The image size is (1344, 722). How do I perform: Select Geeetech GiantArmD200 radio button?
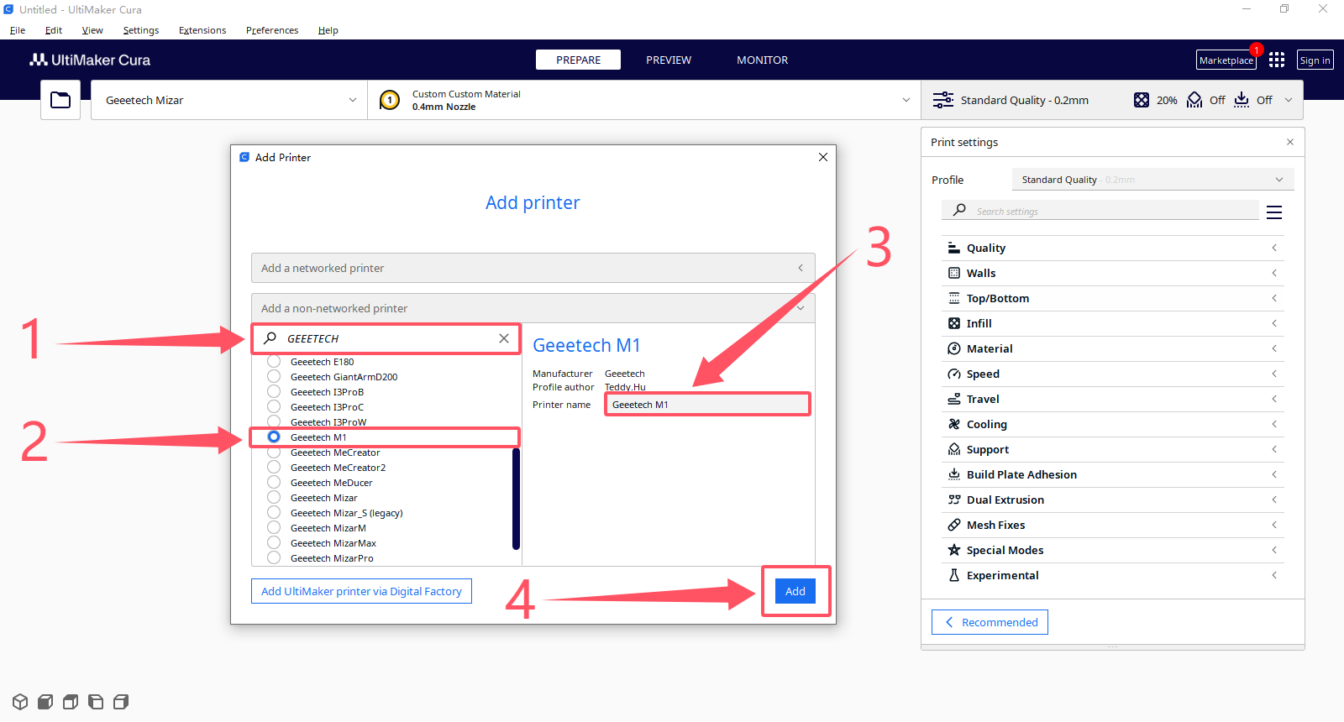click(274, 376)
